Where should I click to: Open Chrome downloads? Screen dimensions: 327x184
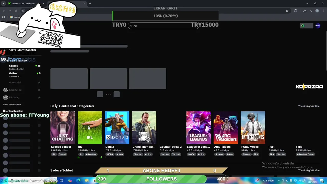(x=305, y=11)
